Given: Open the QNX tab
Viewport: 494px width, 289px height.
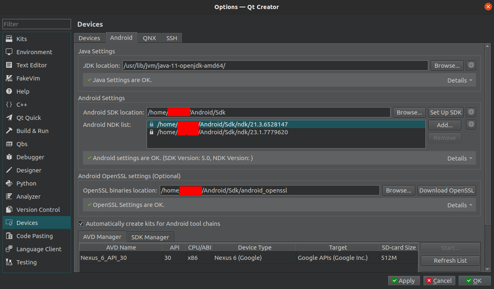Looking at the screenshot, I should (149, 38).
